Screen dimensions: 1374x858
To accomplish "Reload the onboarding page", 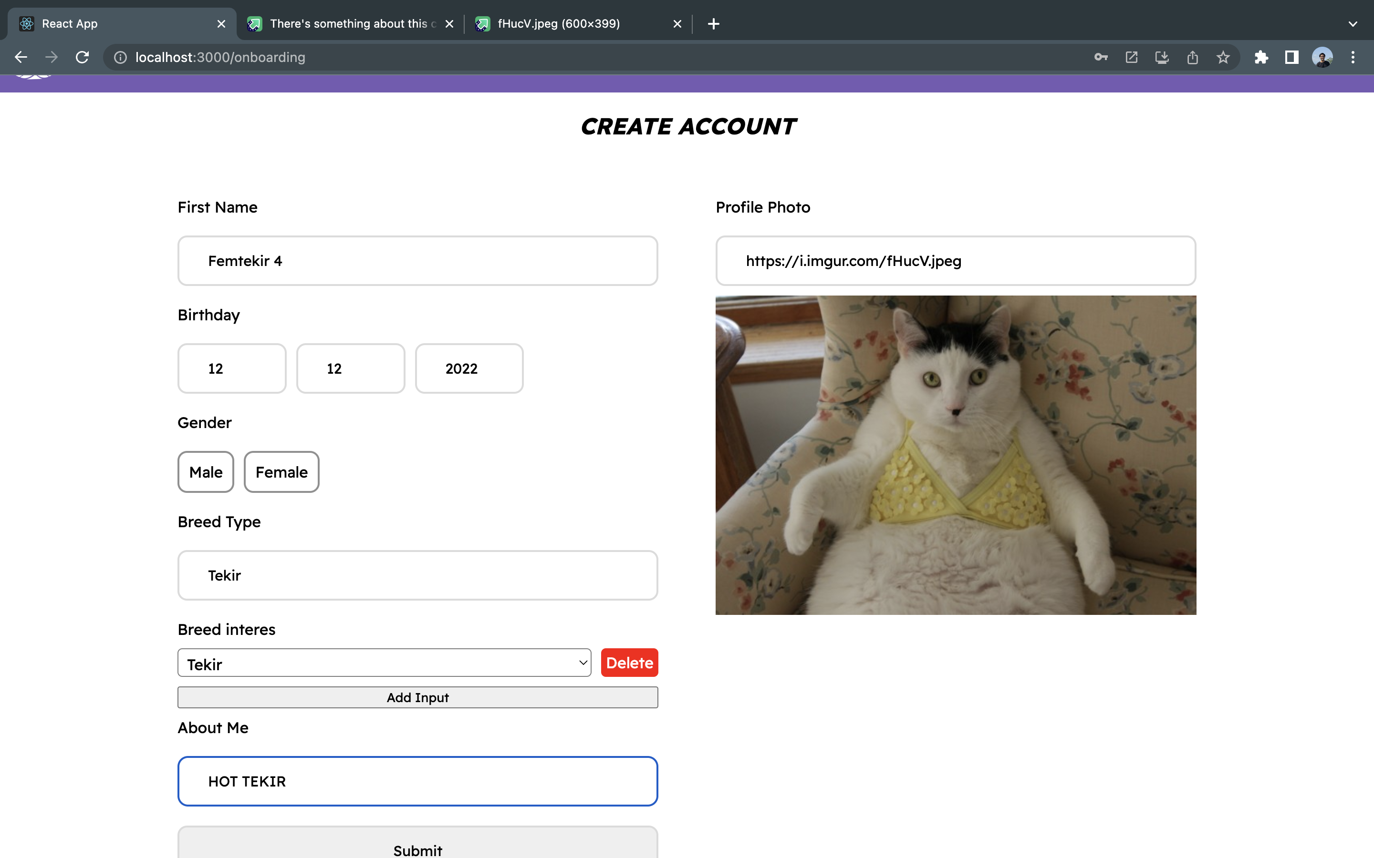I will pyautogui.click(x=83, y=57).
